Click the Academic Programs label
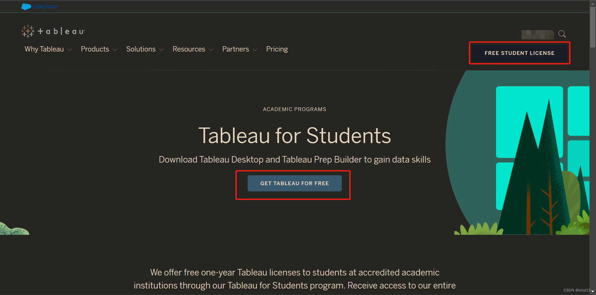Viewport: 596px width, 295px height. 295,109
